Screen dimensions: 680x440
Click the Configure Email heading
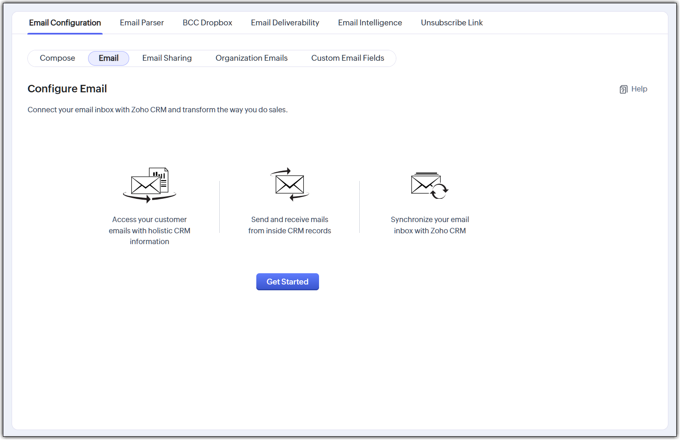point(67,89)
